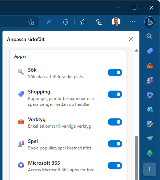This screenshot has height=180, width=160.
Task: Click the scroll up arrow in panel
Action: coord(136,50)
